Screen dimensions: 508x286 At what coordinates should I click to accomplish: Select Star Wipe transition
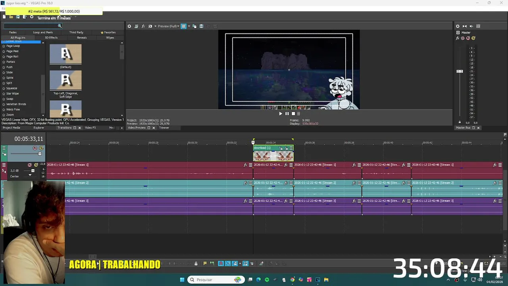pyautogui.click(x=12, y=93)
